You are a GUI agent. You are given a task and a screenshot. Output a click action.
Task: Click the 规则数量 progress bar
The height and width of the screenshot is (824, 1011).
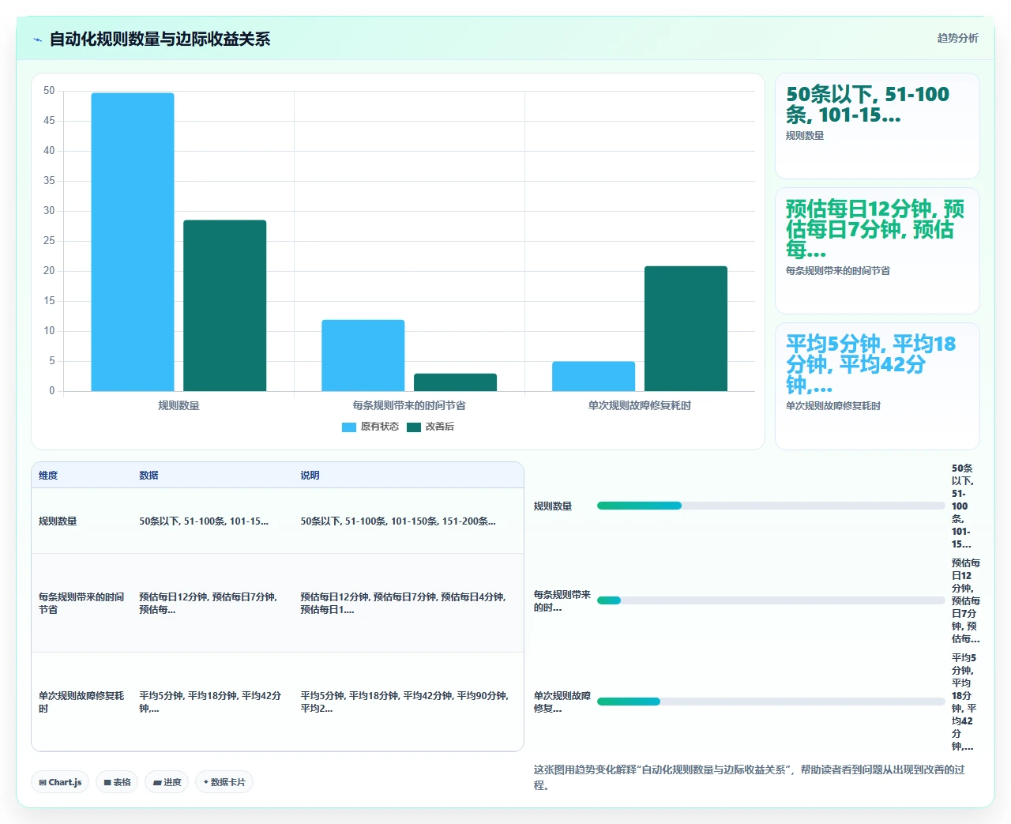771,506
